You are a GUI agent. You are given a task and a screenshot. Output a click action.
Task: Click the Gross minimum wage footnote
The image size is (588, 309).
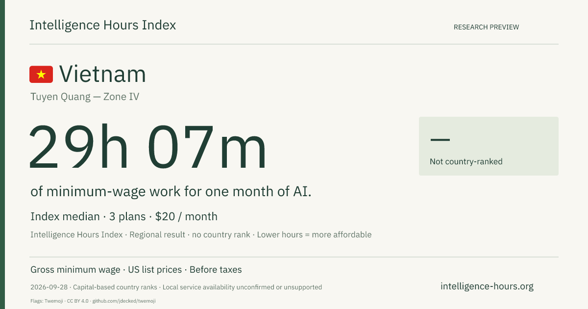tap(75, 270)
